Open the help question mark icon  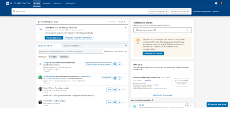pos(216,3)
